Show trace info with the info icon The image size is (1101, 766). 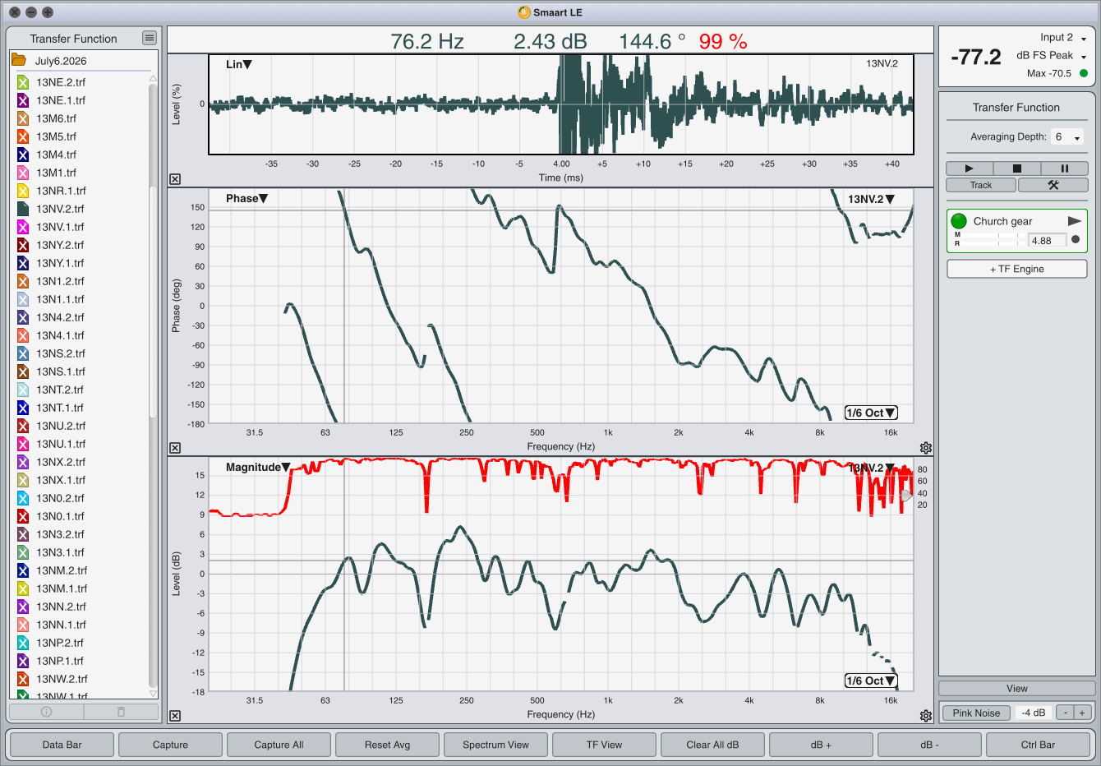(x=46, y=712)
